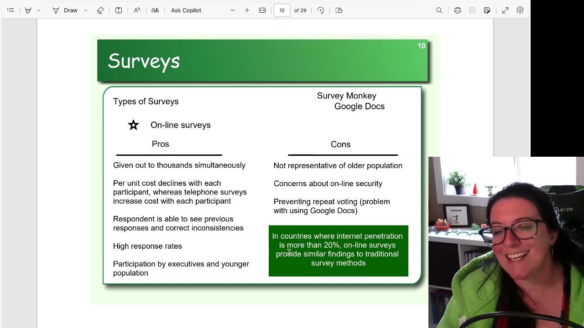Click the presenter webcam video
The image size is (584, 328).
[506, 242]
